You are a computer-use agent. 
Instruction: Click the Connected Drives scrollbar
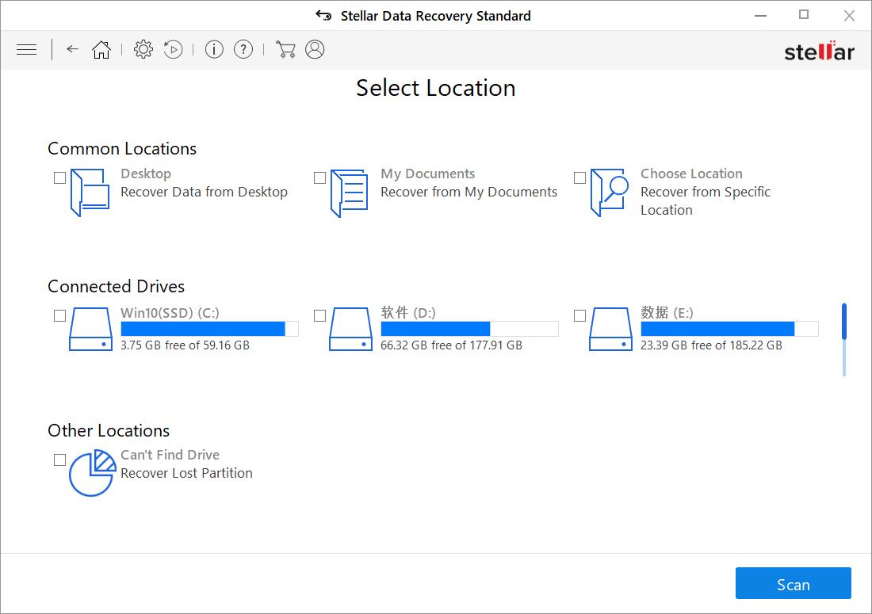[844, 340]
